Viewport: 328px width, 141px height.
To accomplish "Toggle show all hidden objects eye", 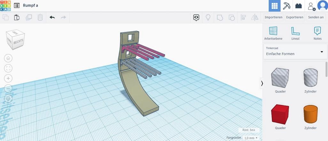I will coord(196,18).
